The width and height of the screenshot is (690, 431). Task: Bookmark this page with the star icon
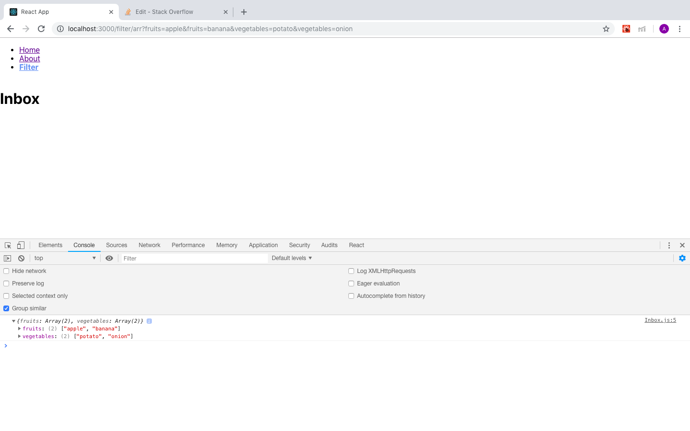606,29
